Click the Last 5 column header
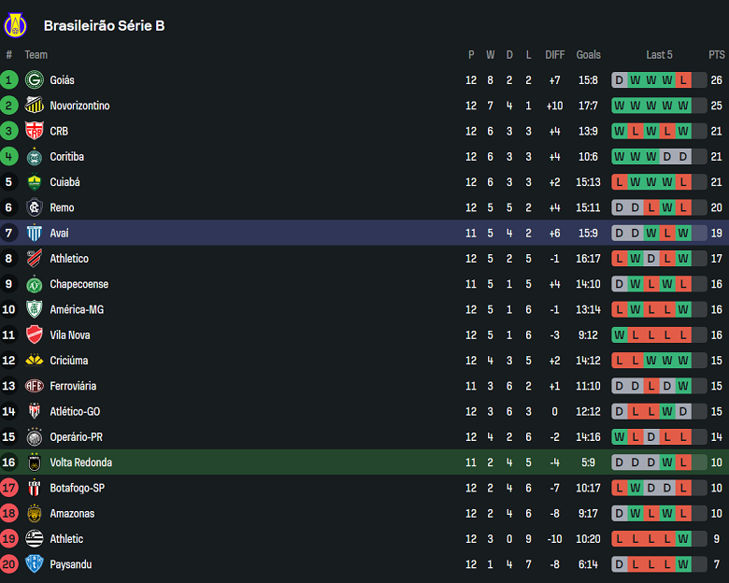The image size is (729, 583). pos(659,55)
